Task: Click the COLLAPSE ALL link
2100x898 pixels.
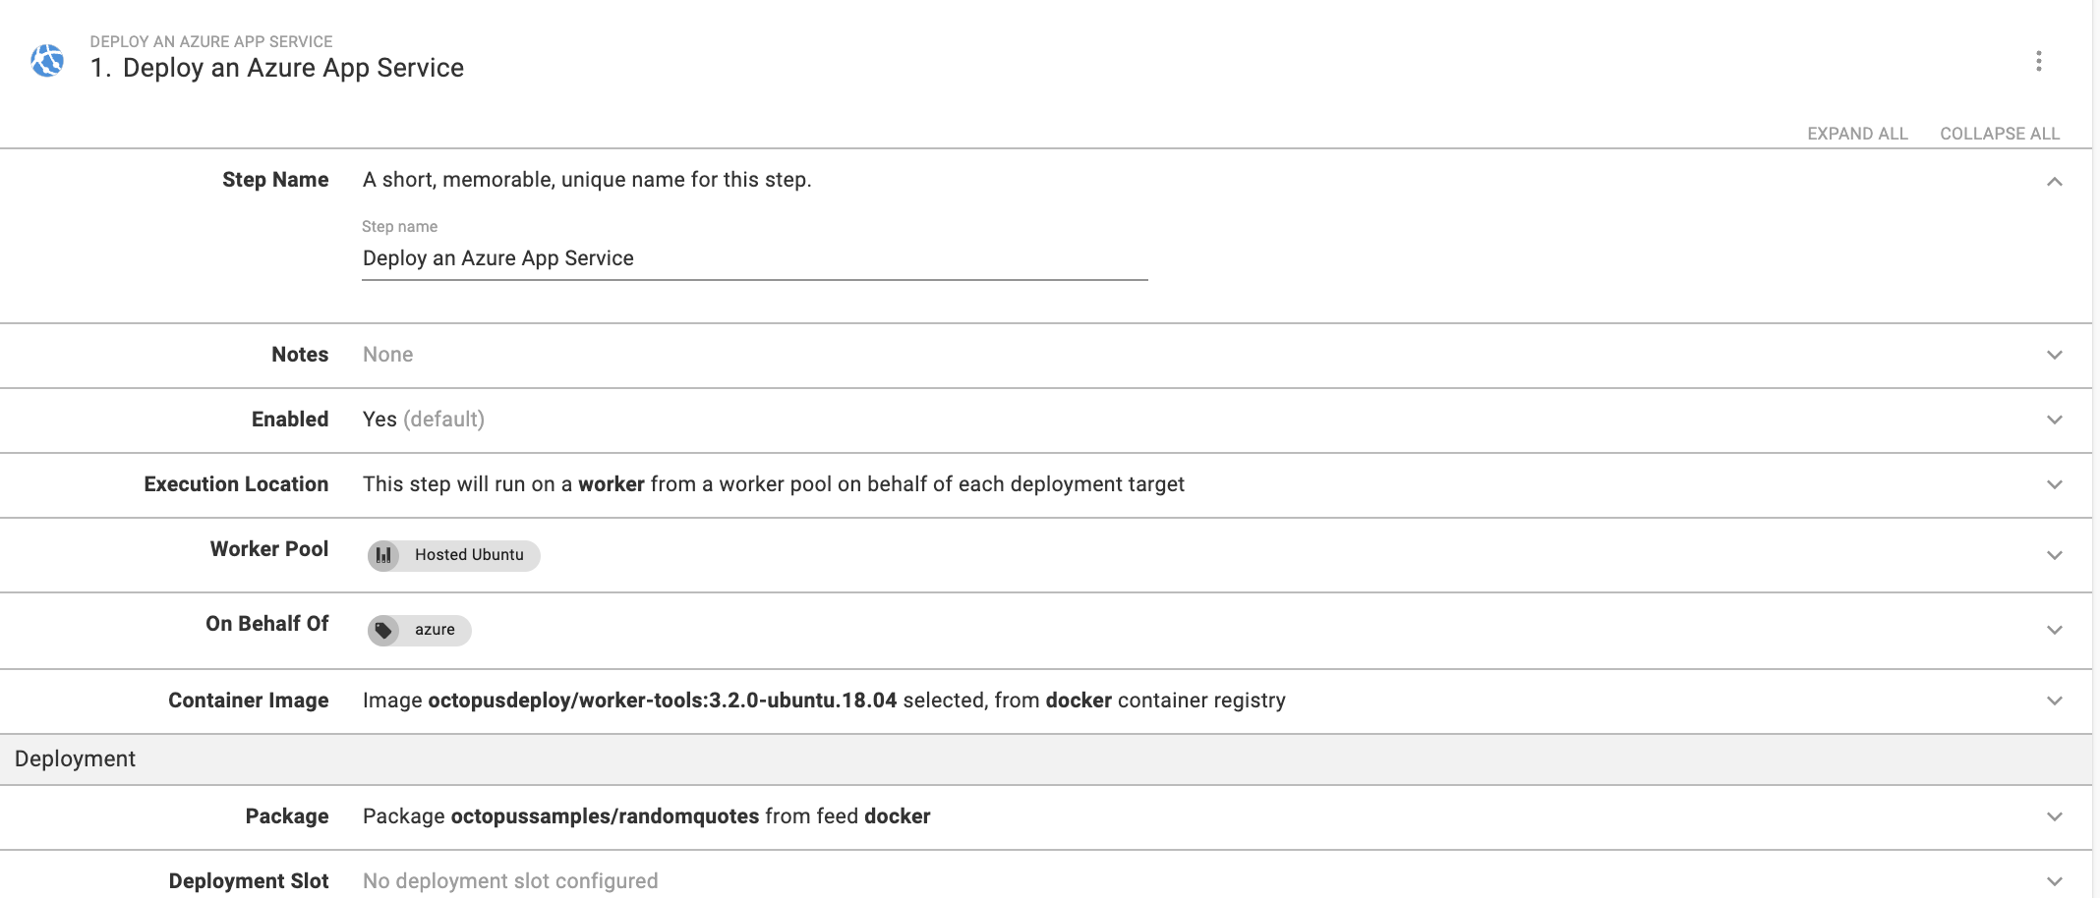Action: [x=2000, y=133]
